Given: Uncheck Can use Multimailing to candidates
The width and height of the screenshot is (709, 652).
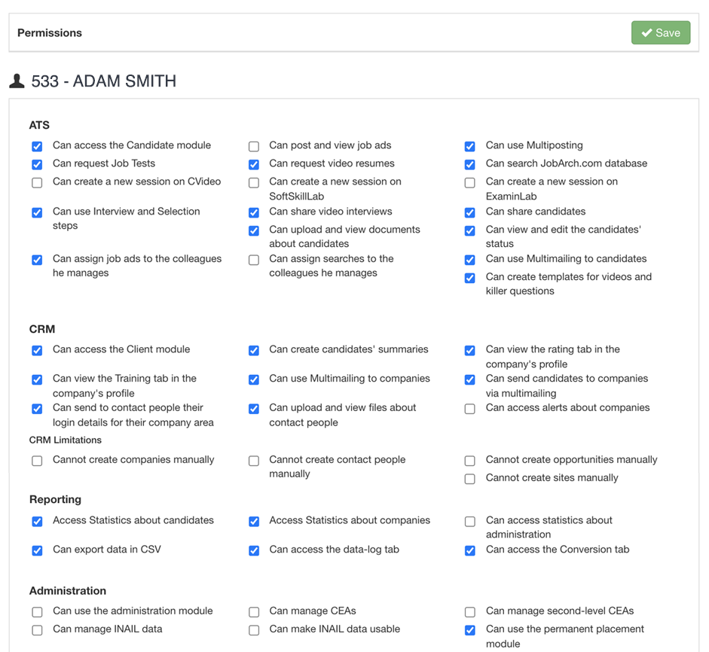Looking at the screenshot, I should [470, 260].
